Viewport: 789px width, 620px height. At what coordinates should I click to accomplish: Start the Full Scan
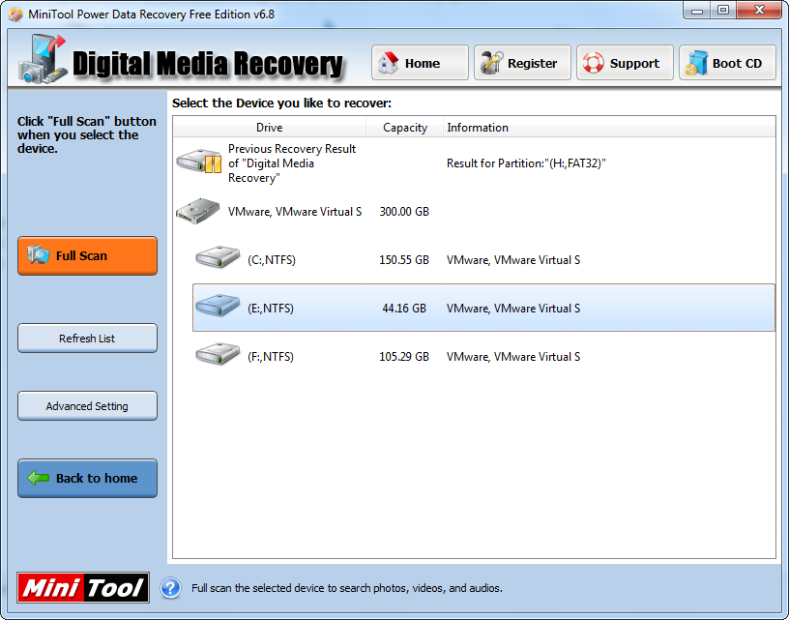(x=88, y=255)
